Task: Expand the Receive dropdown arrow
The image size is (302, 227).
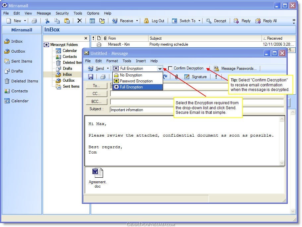Action: click(137, 21)
